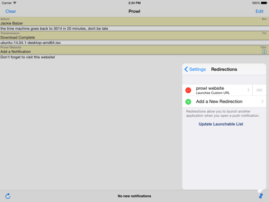
Task: Tap Edit in the navigation bar
Action: 259,11
